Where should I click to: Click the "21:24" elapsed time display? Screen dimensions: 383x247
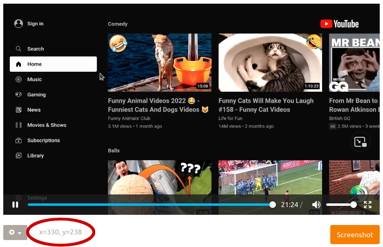click(x=289, y=205)
